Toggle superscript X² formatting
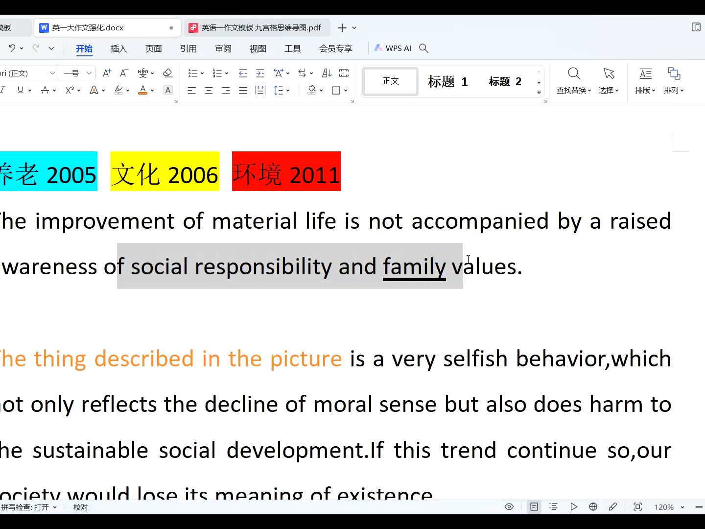Screen dimensions: 705x529 click(70, 90)
